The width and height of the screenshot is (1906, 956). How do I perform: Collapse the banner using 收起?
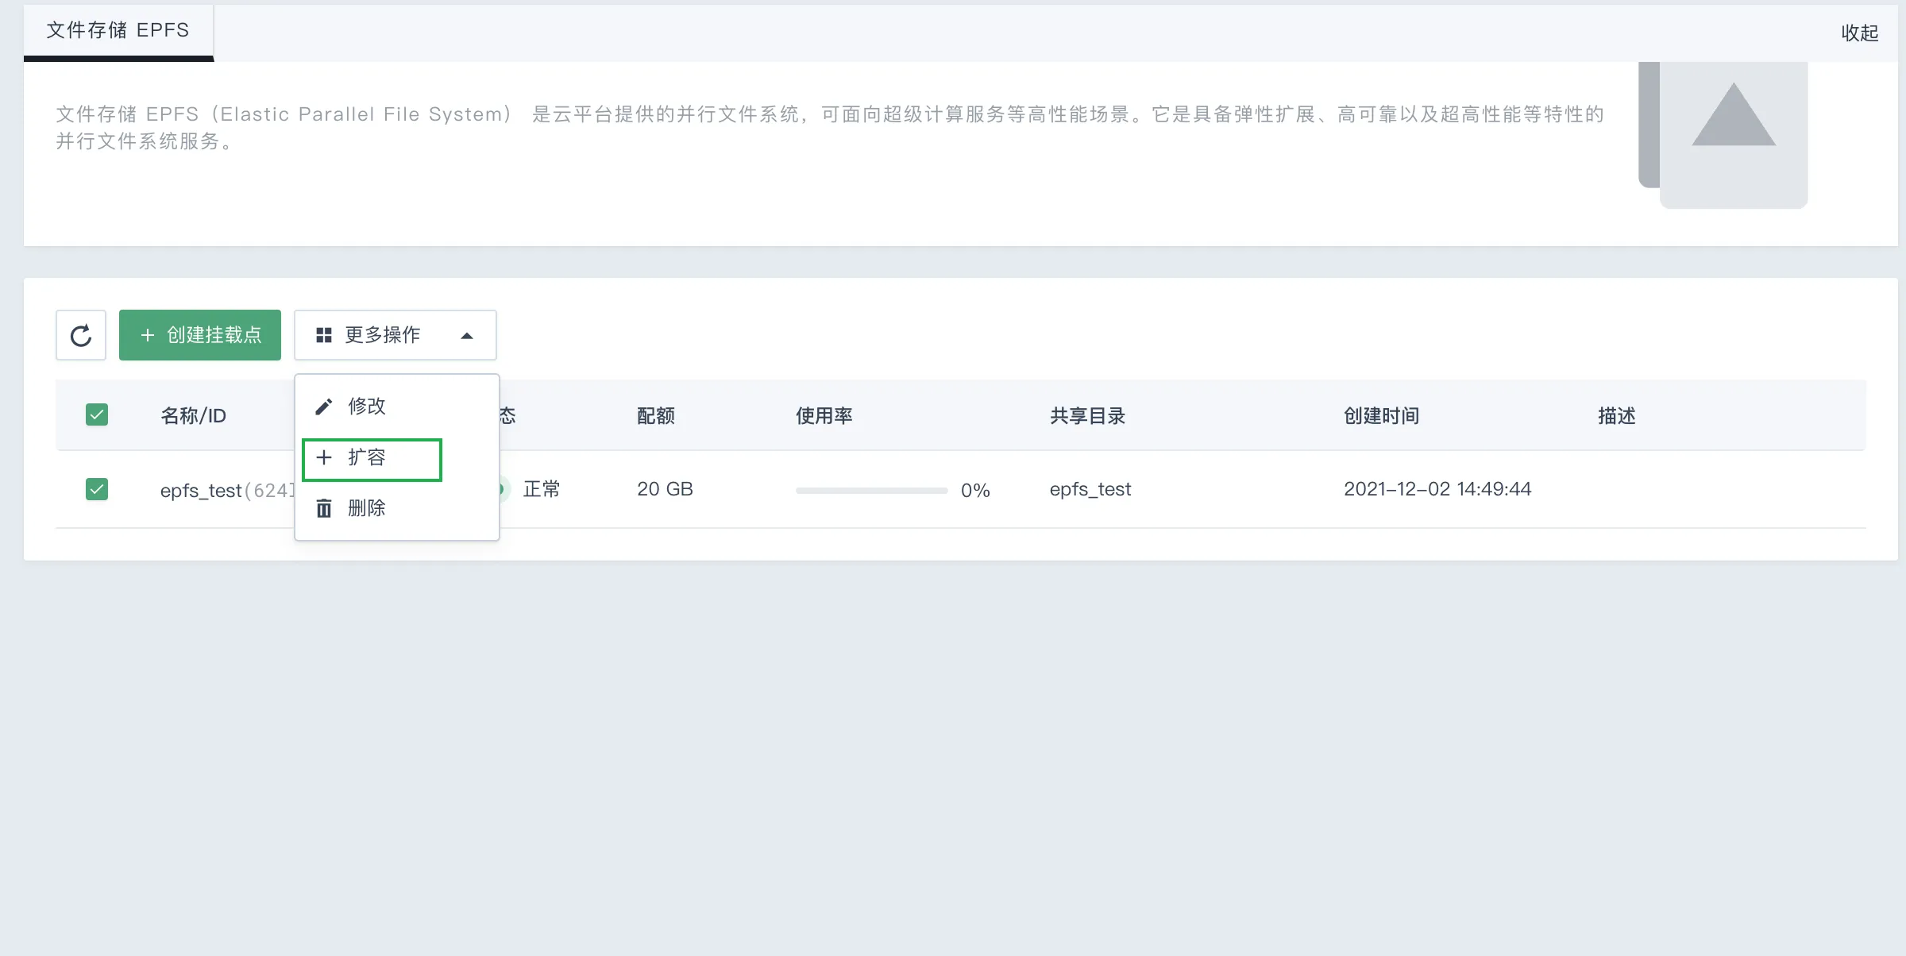point(1859,33)
